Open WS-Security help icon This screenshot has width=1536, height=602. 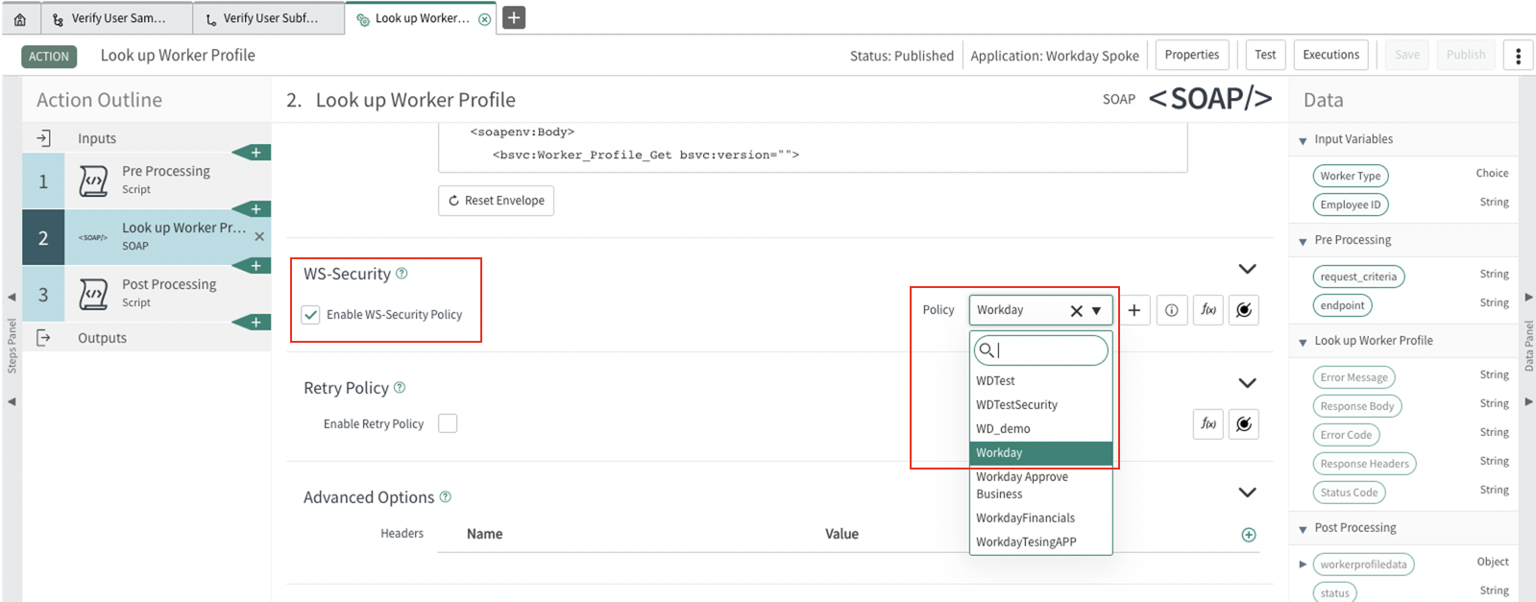402,274
